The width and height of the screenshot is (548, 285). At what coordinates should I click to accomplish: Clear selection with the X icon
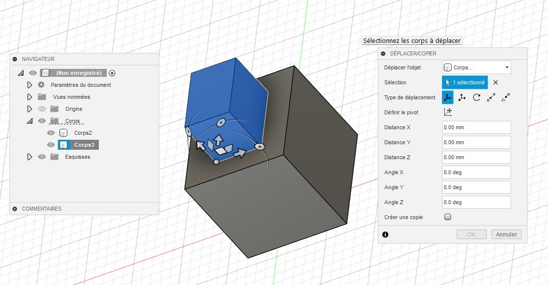coord(496,82)
